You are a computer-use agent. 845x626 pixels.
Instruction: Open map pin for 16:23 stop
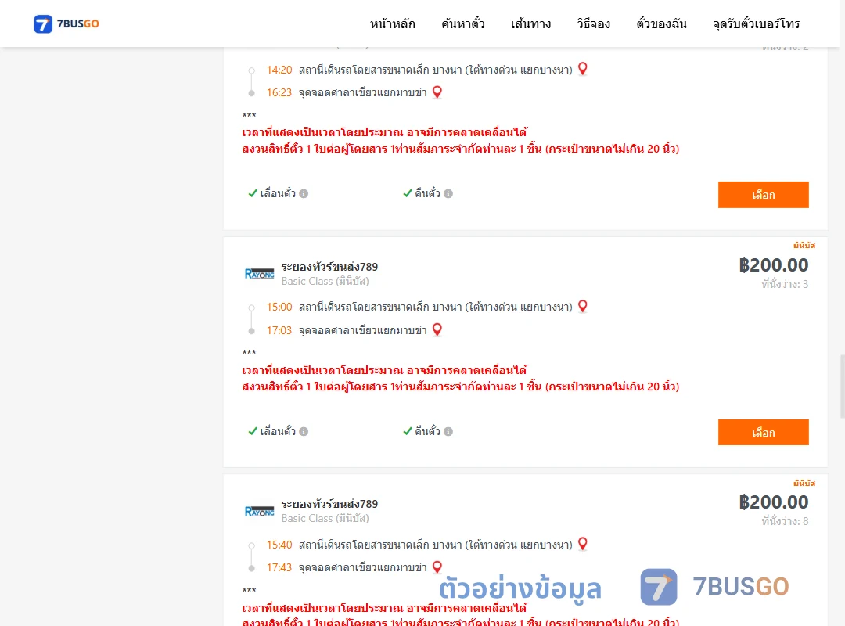(437, 92)
